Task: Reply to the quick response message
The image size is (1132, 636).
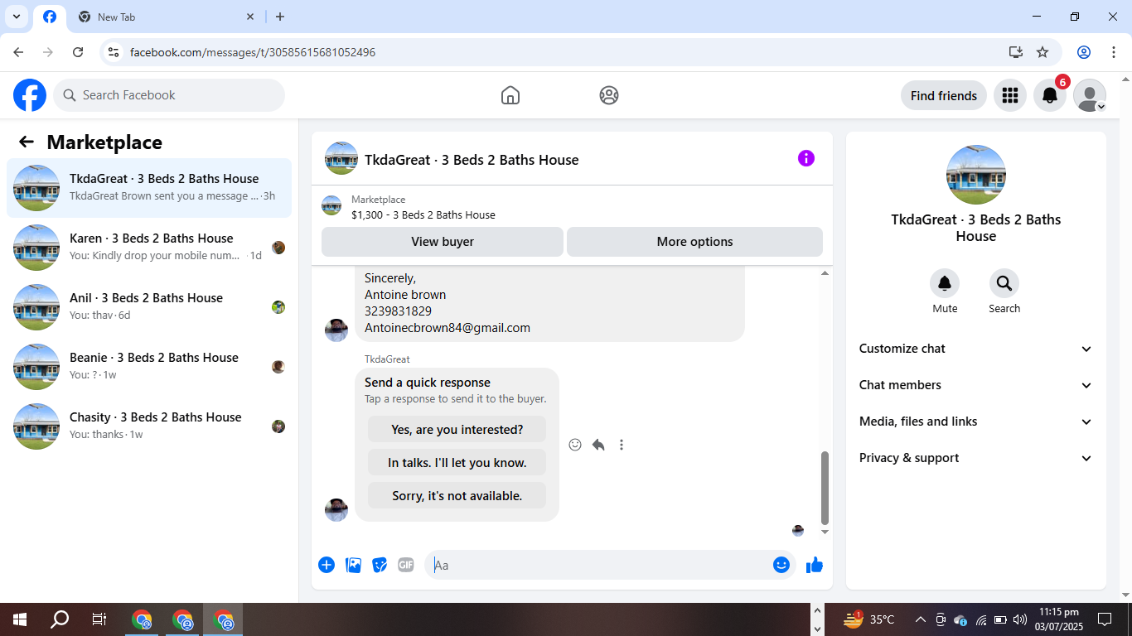Action: [x=598, y=445]
